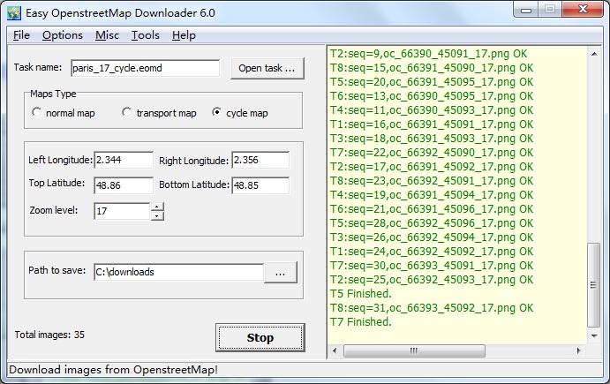
Task: Click log line 'T7 Finished.'
Action: click(361, 322)
